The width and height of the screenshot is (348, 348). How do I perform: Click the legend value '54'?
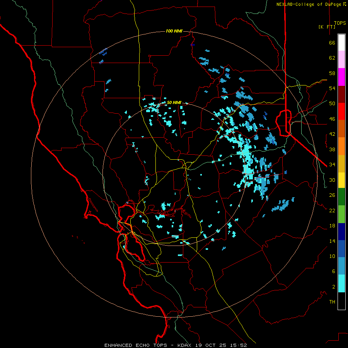coord(332,88)
